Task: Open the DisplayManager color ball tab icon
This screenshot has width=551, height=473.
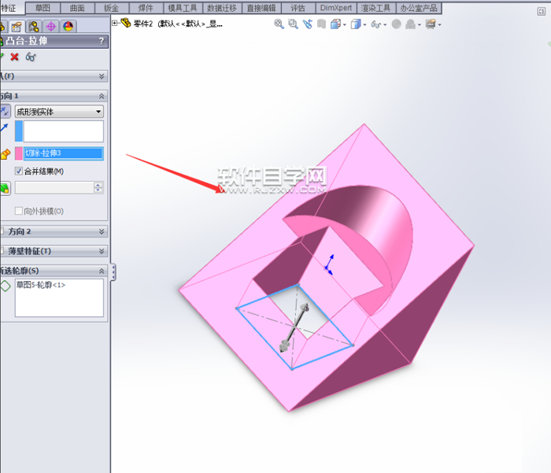Action: click(x=68, y=26)
